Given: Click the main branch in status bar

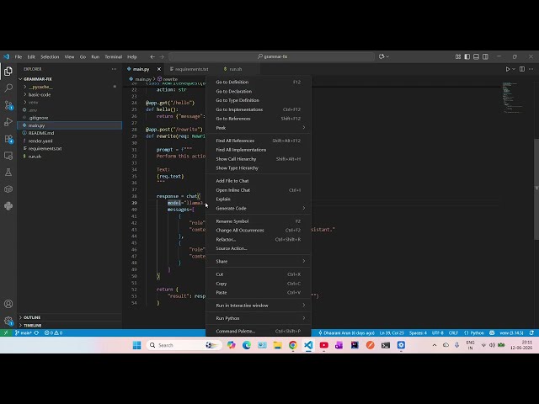Looking at the screenshot, I should point(24,333).
